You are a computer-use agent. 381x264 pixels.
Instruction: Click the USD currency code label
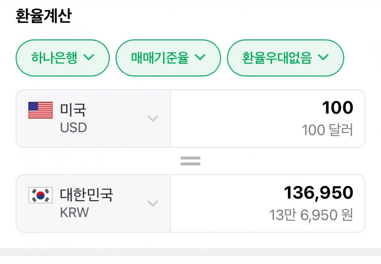(x=73, y=127)
